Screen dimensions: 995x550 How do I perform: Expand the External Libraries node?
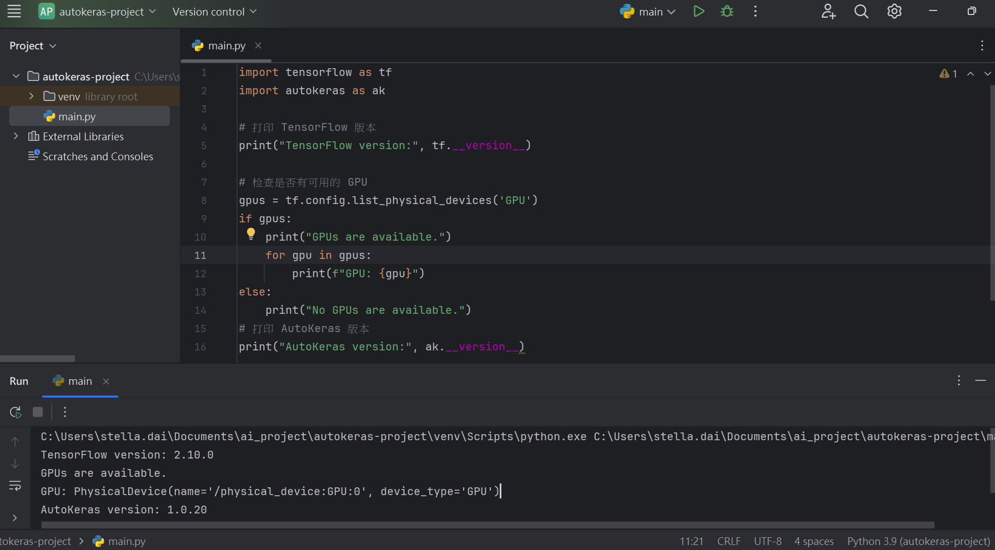click(x=16, y=136)
